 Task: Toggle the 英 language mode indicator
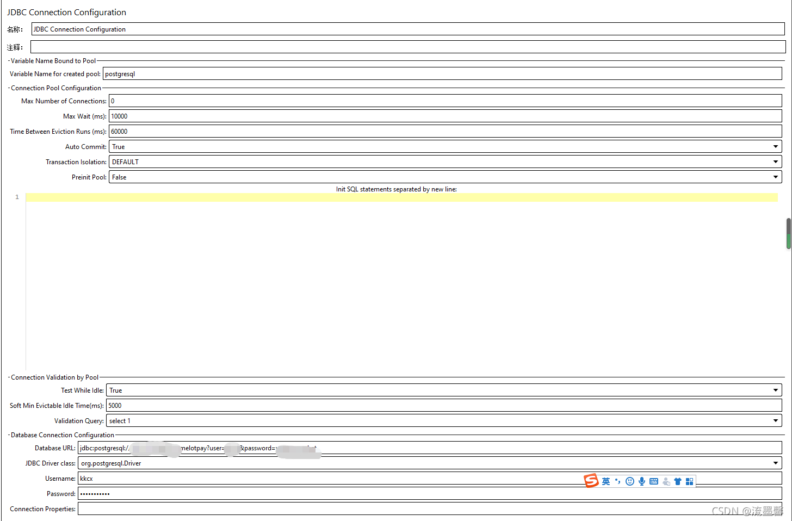point(606,481)
